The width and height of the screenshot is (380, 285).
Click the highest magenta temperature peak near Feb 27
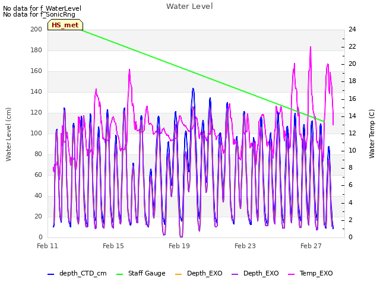(x=311, y=47)
